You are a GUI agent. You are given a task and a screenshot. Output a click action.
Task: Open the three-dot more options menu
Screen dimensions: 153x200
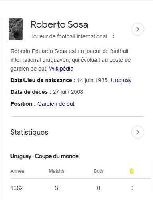[x=113, y=36]
